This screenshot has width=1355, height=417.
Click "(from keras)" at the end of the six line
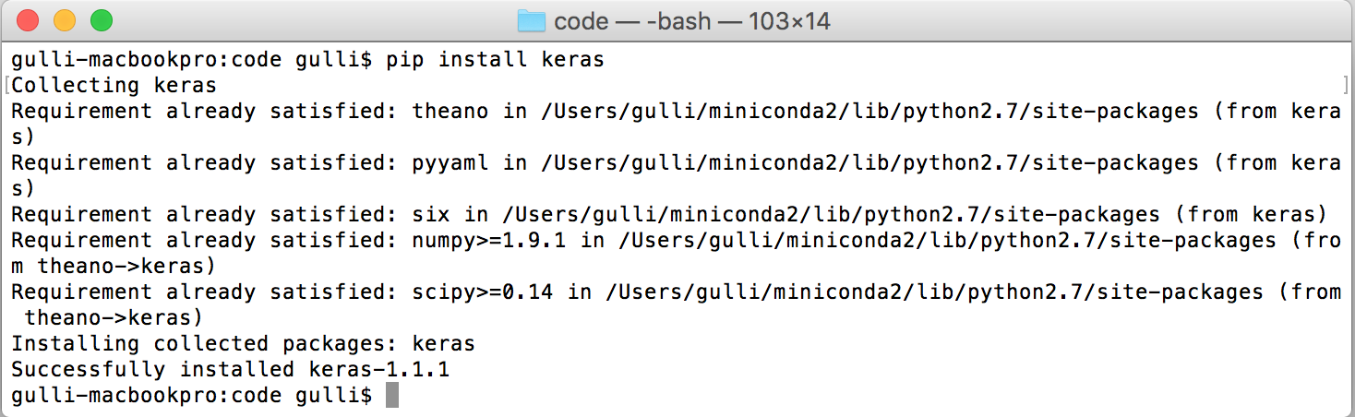[x=1250, y=216]
